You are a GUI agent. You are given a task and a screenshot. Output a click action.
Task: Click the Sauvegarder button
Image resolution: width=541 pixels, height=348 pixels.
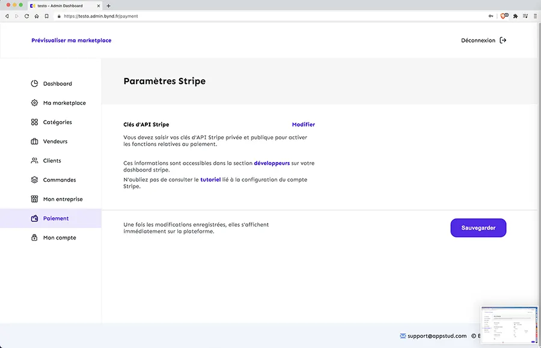(478, 228)
